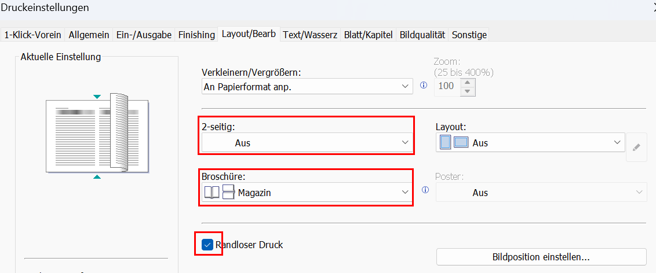Click the info icon beside Verkleinern/Vergrößern dropdown

point(424,86)
